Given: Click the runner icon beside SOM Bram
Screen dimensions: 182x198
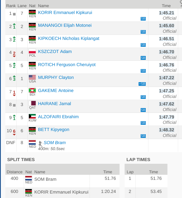Looking at the screenshot, I should (40, 144).
